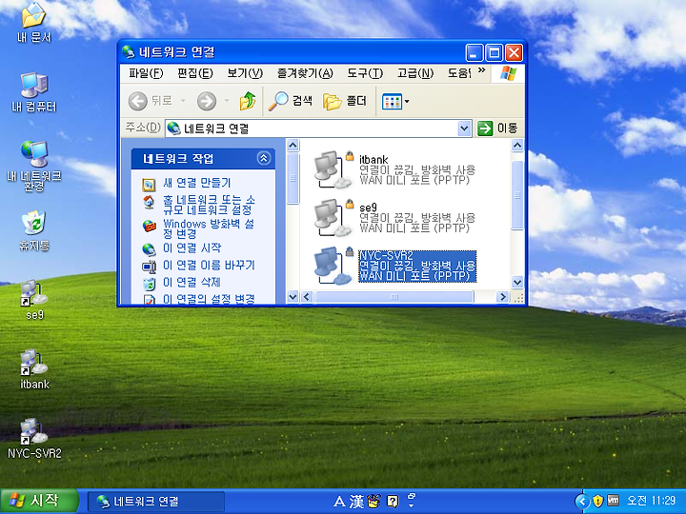
Task: Select the itbank VPN connection icon
Action: point(333,170)
